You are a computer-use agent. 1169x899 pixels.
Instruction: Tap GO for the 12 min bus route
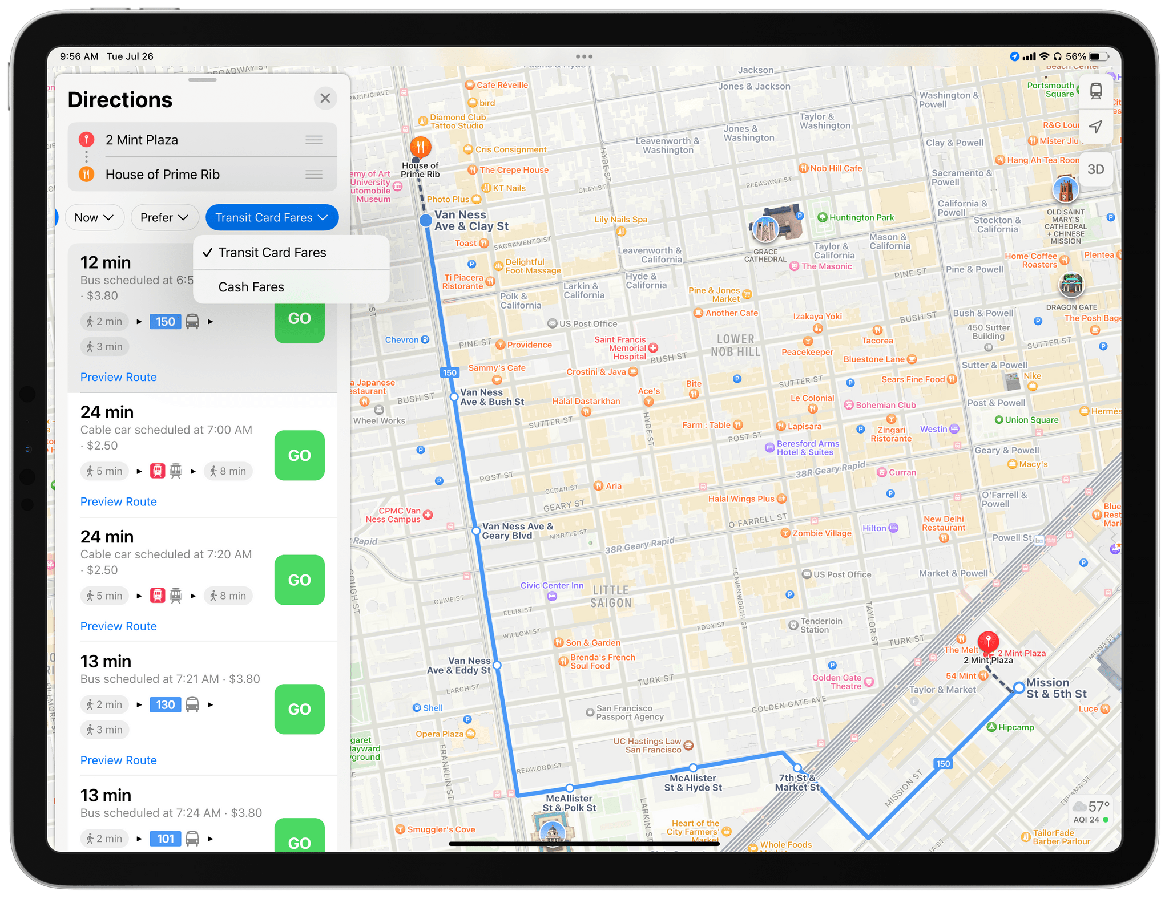click(299, 319)
